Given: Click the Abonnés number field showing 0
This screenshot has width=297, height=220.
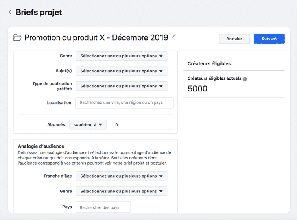Looking at the screenshot, I should pyautogui.click(x=142, y=125).
